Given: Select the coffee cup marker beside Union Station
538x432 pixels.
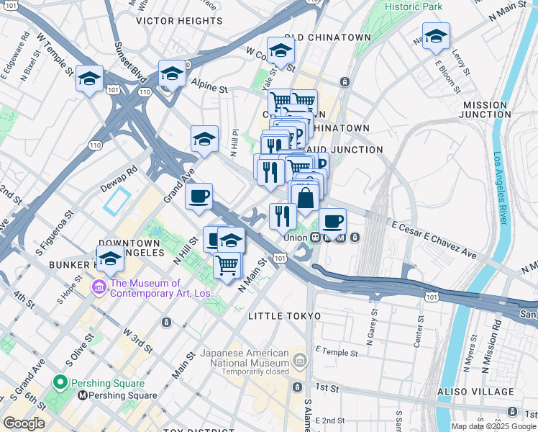Looking at the screenshot, I should coord(332,223).
